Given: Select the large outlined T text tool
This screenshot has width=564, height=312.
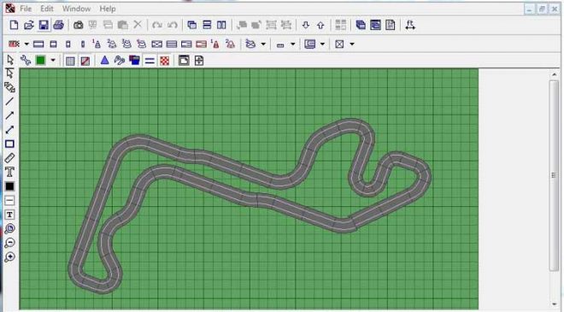Looking at the screenshot, I should pos(9,172).
